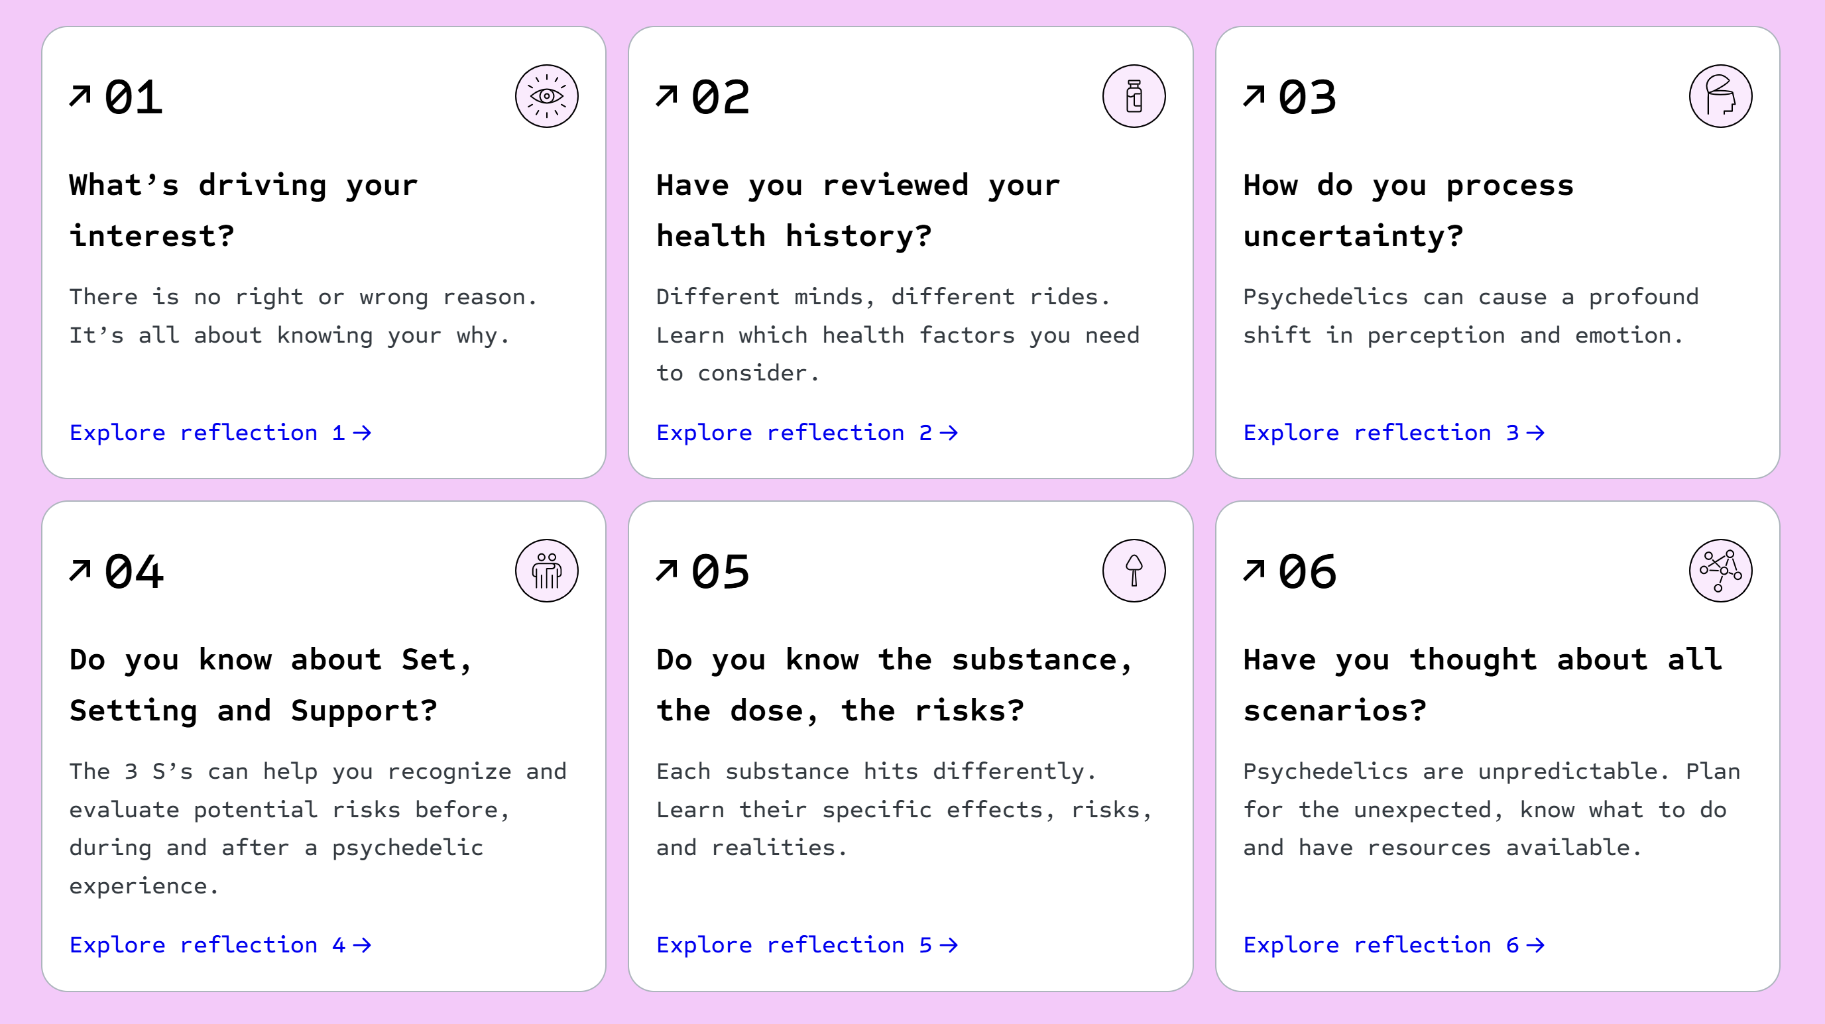Open the Explore reflection 1 link

point(220,433)
